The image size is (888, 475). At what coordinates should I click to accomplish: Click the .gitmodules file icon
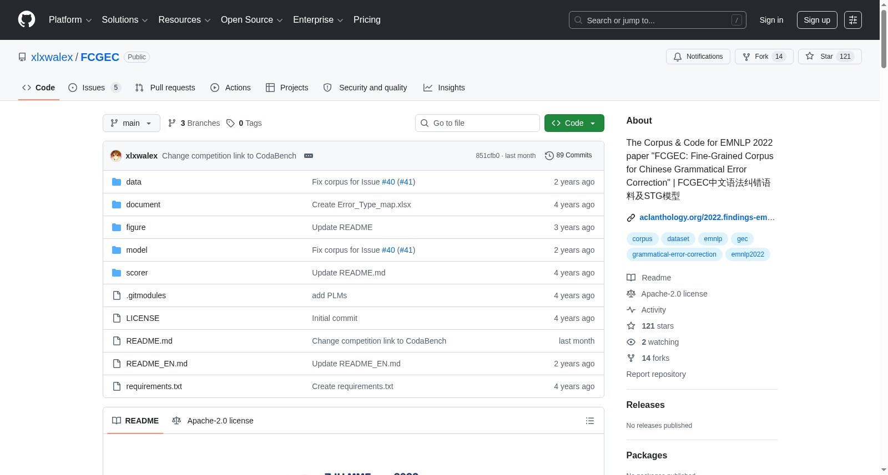[117, 295]
